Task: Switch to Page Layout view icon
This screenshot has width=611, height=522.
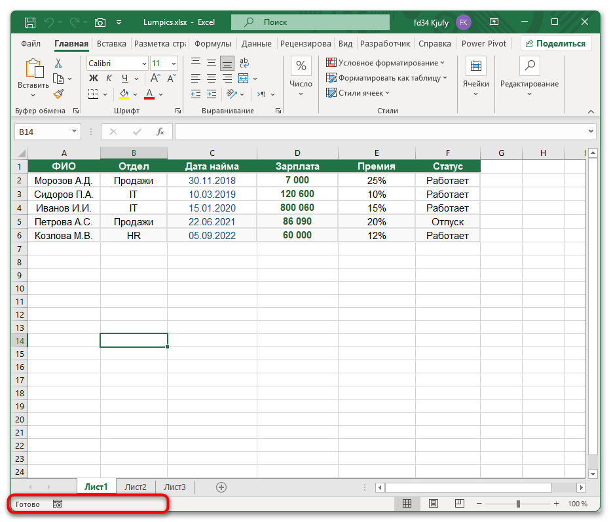Action: coord(434,504)
